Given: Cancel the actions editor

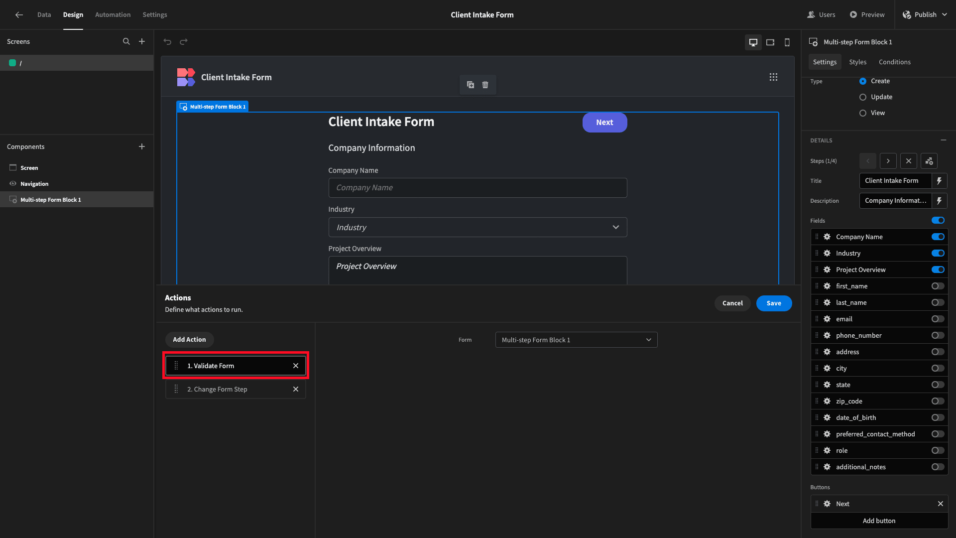Looking at the screenshot, I should [x=732, y=303].
